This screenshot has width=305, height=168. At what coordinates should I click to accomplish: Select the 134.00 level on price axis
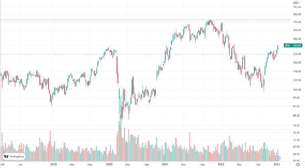(x=296, y=54)
